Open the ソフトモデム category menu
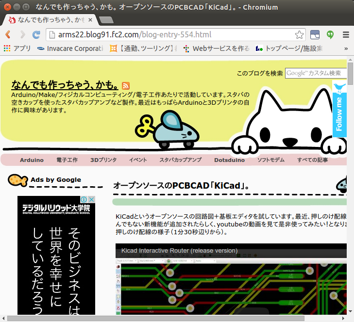 (x=271, y=160)
